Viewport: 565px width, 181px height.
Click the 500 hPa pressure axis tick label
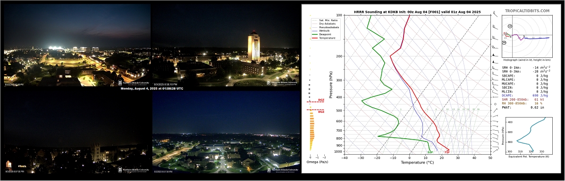(339, 110)
